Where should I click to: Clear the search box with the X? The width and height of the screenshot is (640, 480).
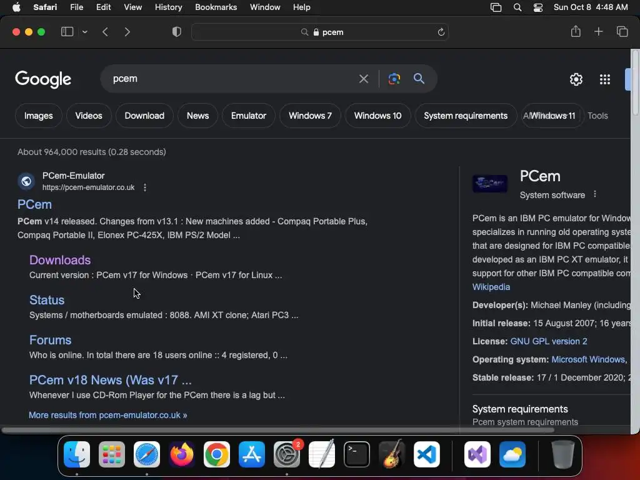point(364,79)
